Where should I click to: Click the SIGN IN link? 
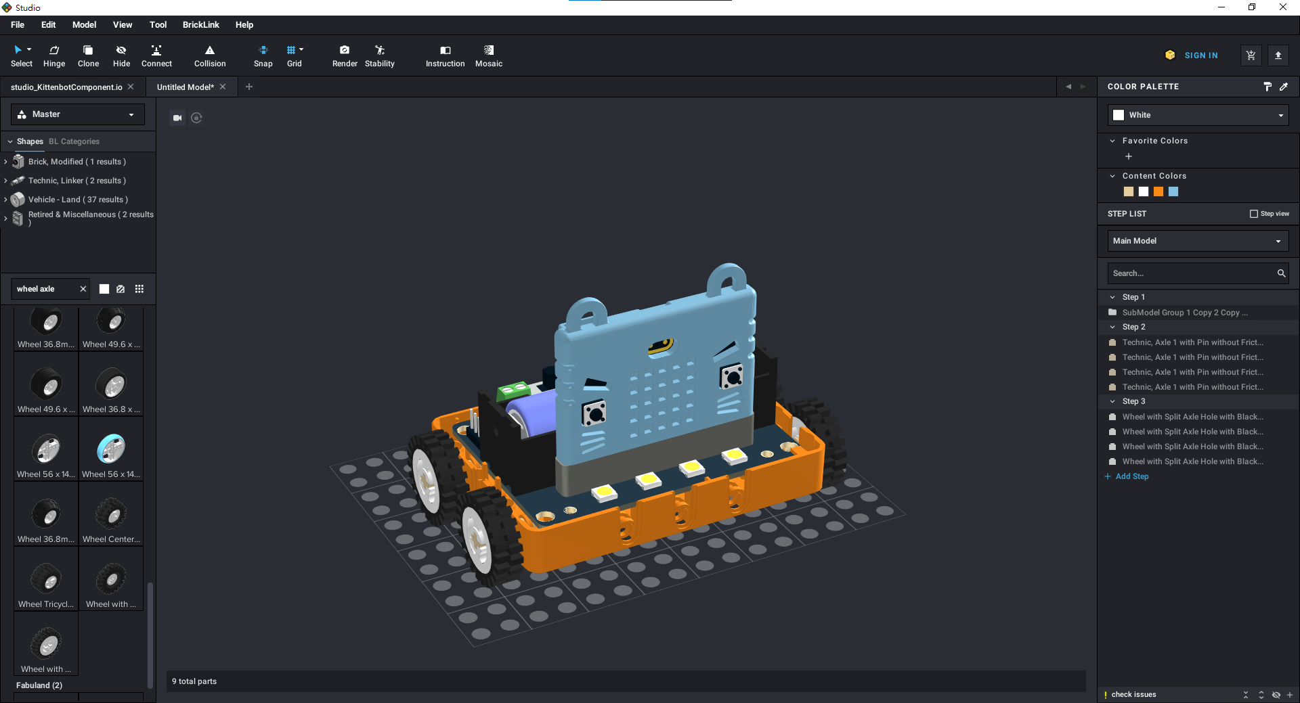pos(1200,55)
